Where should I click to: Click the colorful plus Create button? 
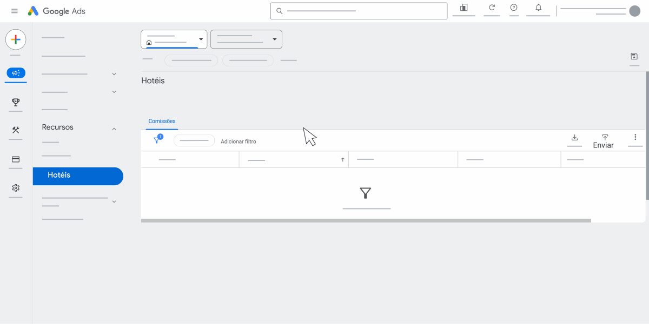(x=16, y=39)
